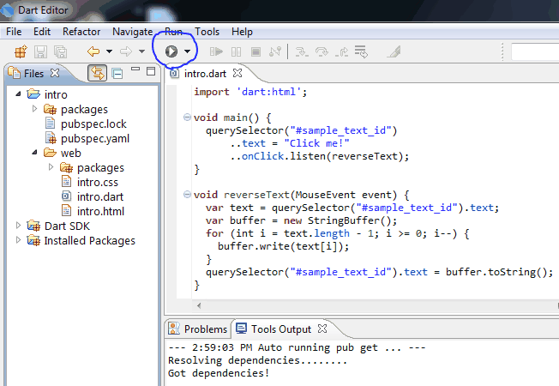Open the Navigate menu
Image resolution: width=559 pixels, height=386 pixels.
133,32
